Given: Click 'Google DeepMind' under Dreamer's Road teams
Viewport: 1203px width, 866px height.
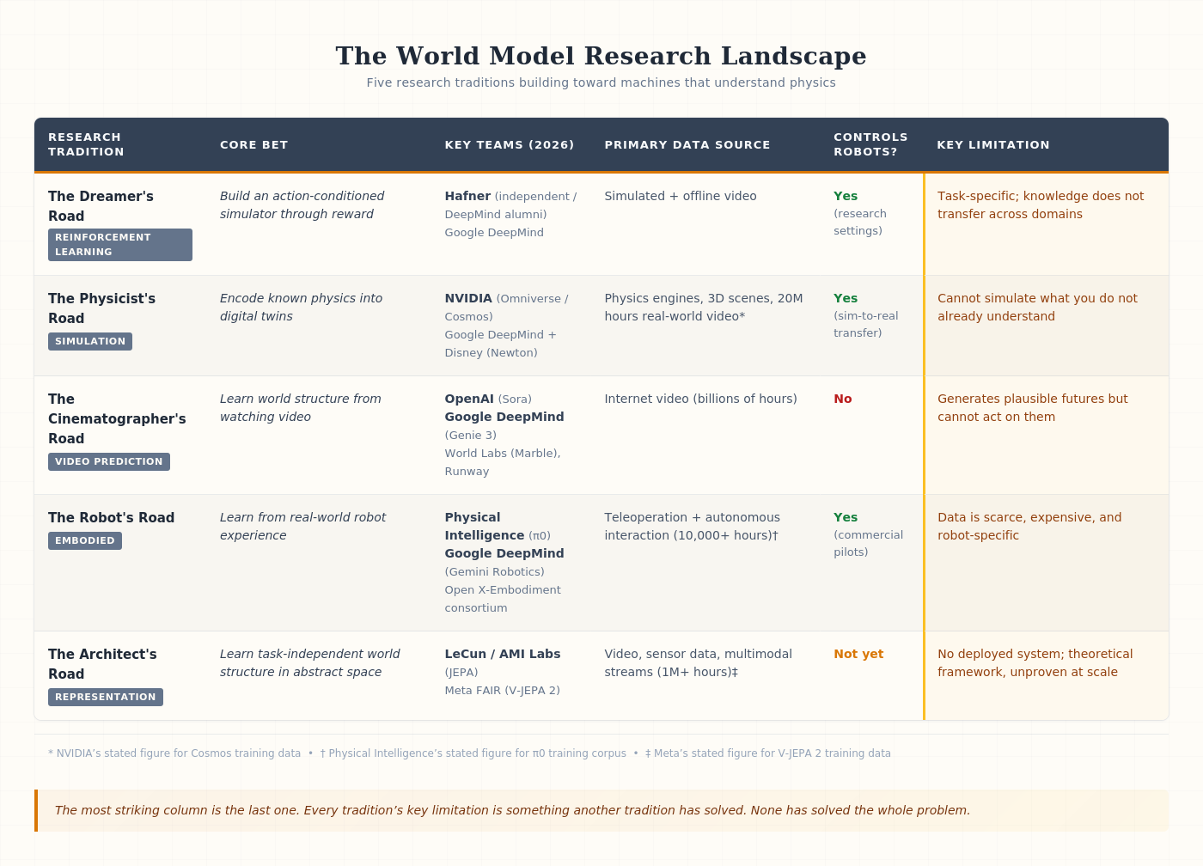Looking at the screenshot, I should pos(494,233).
